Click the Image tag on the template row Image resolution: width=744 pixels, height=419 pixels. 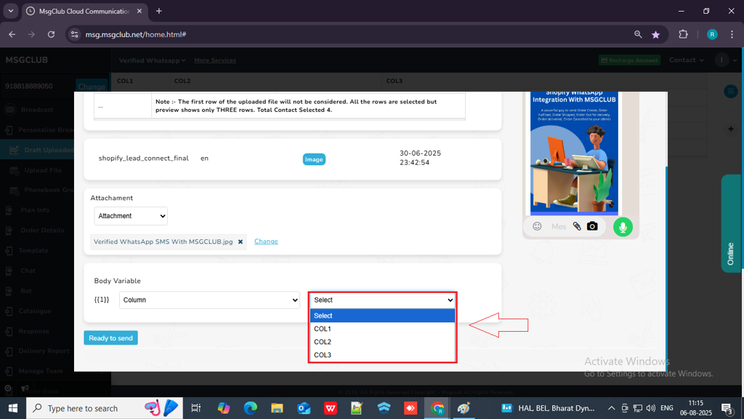click(314, 159)
